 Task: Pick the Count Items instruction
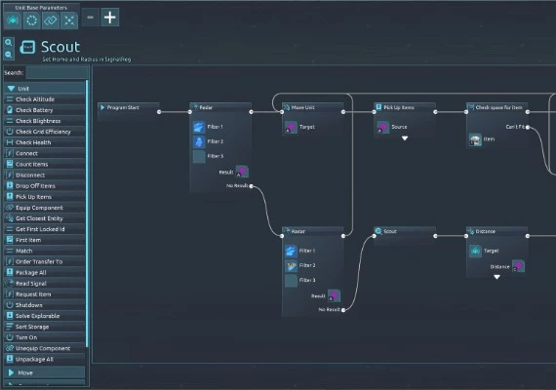click(x=44, y=164)
